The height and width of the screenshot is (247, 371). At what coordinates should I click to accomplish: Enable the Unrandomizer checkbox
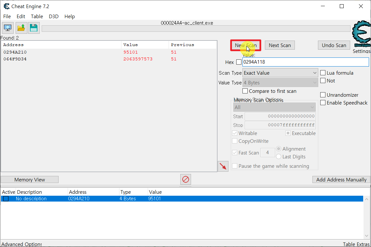pyautogui.click(x=323, y=95)
